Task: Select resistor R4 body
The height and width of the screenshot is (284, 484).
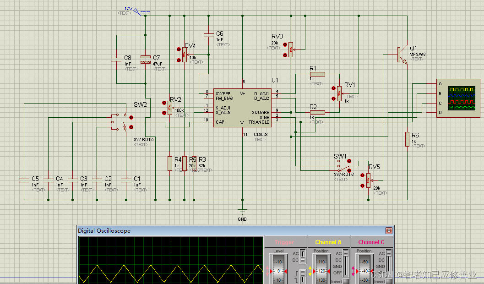Action: point(169,163)
